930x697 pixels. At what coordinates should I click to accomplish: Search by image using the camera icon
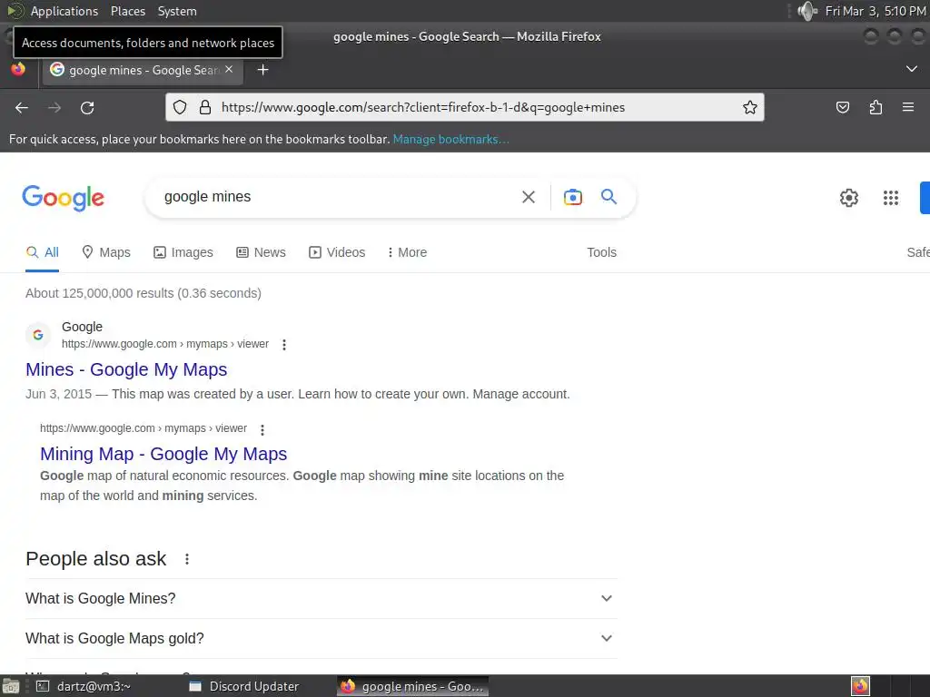572,197
